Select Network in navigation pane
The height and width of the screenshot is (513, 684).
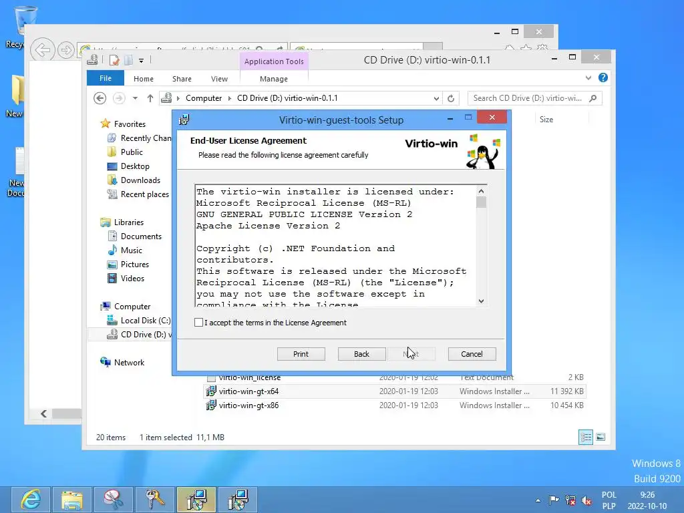[x=129, y=362]
